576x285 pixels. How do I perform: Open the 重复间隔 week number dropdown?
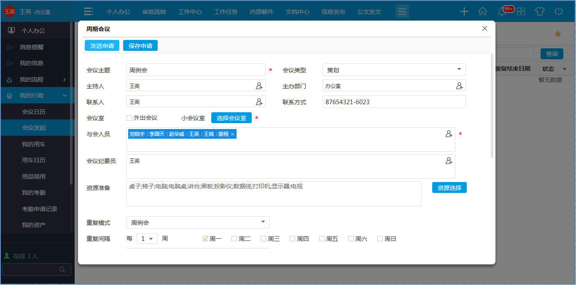[147, 238]
